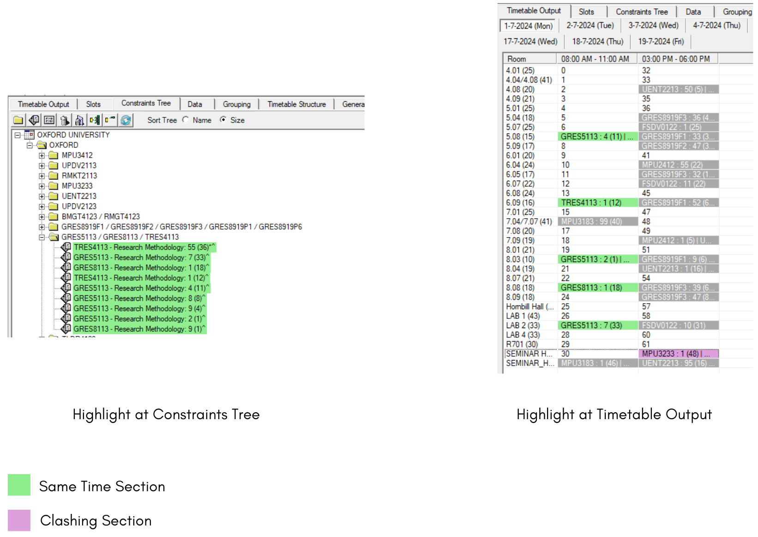Viewport: 758px width, 537px height.
Task: Select the Size sort radio button
Action: (x=223, y=120)
